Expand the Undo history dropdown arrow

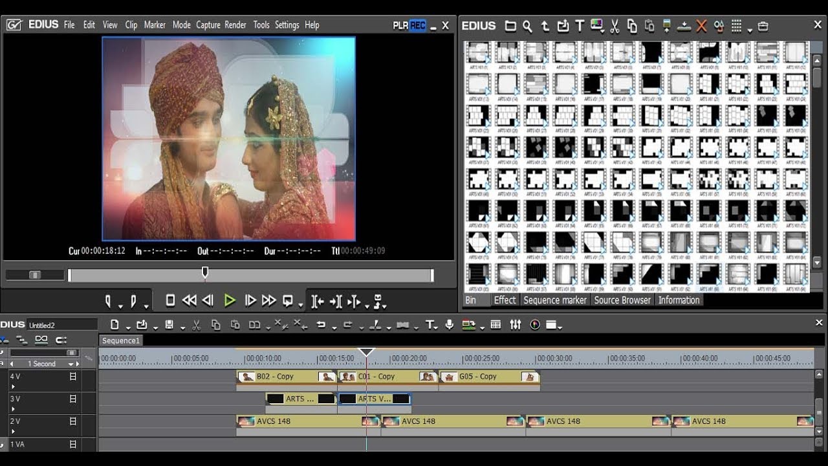334,327
